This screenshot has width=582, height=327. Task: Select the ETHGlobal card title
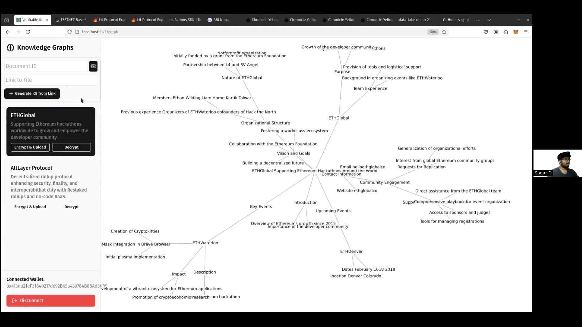pyautogui.click(x=23, y=115)
